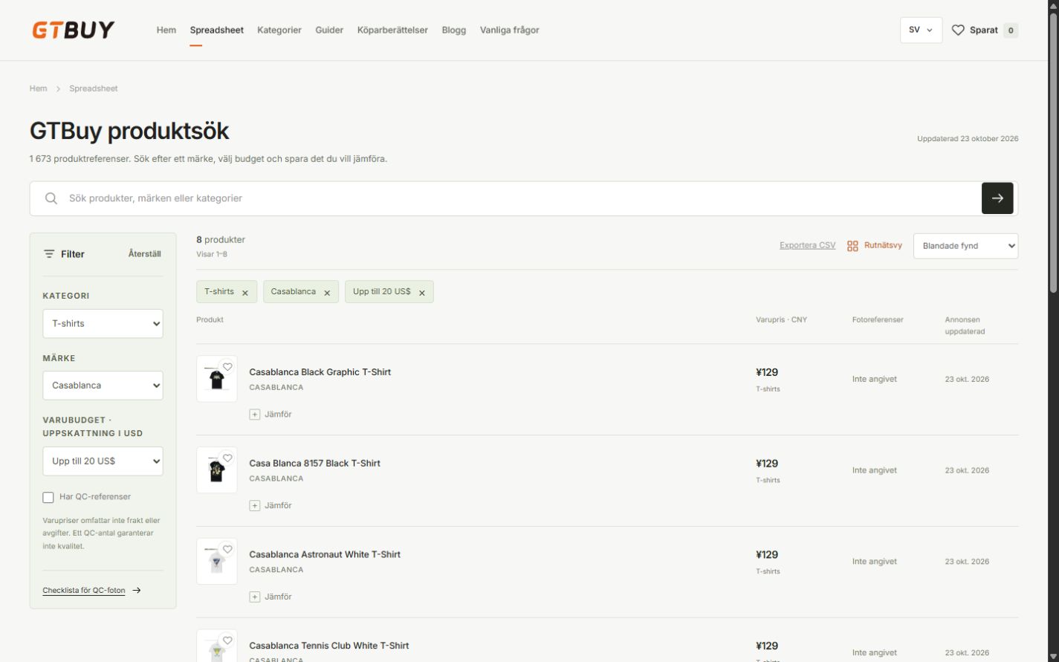Remove the Upp till 20 US$ chip

(422, 293)
